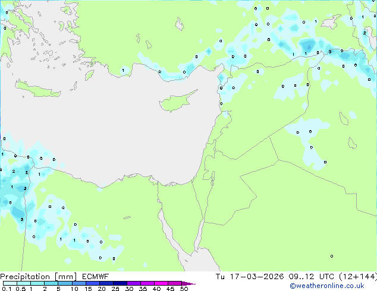
Task: Click the legend label '25'
Action: [x=115, y=289]
